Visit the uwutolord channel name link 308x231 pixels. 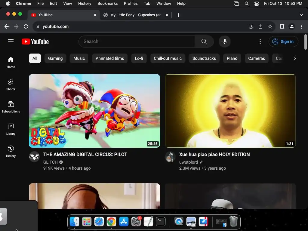pyautogui.click(x=188, y=162)
